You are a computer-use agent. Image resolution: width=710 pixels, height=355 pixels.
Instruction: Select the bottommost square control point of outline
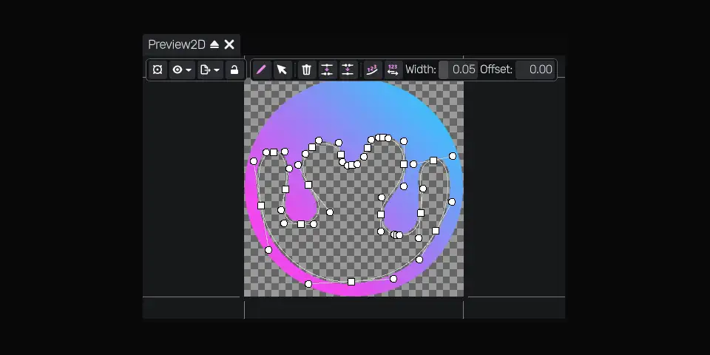[x=351, y=282]
